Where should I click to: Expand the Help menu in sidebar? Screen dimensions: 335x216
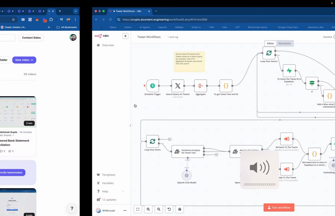tap(123, 191)
